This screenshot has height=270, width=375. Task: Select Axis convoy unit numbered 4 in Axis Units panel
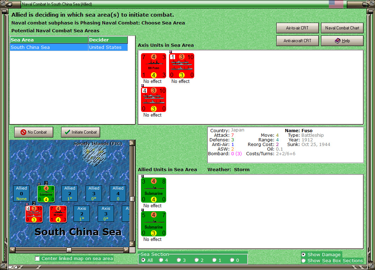coord(153,99)
